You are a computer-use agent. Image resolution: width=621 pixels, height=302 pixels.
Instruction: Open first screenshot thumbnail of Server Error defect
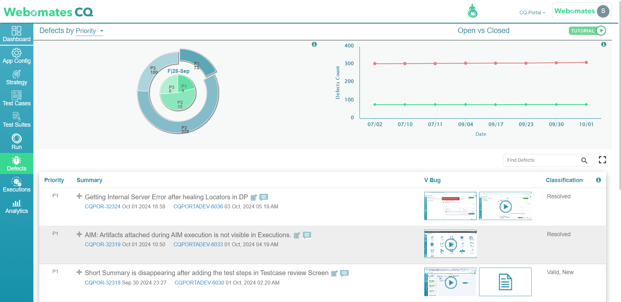click(450, 206)
